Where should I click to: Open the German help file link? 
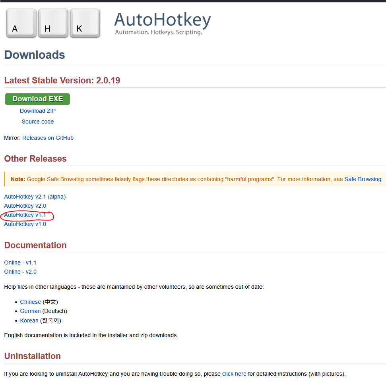30,311
